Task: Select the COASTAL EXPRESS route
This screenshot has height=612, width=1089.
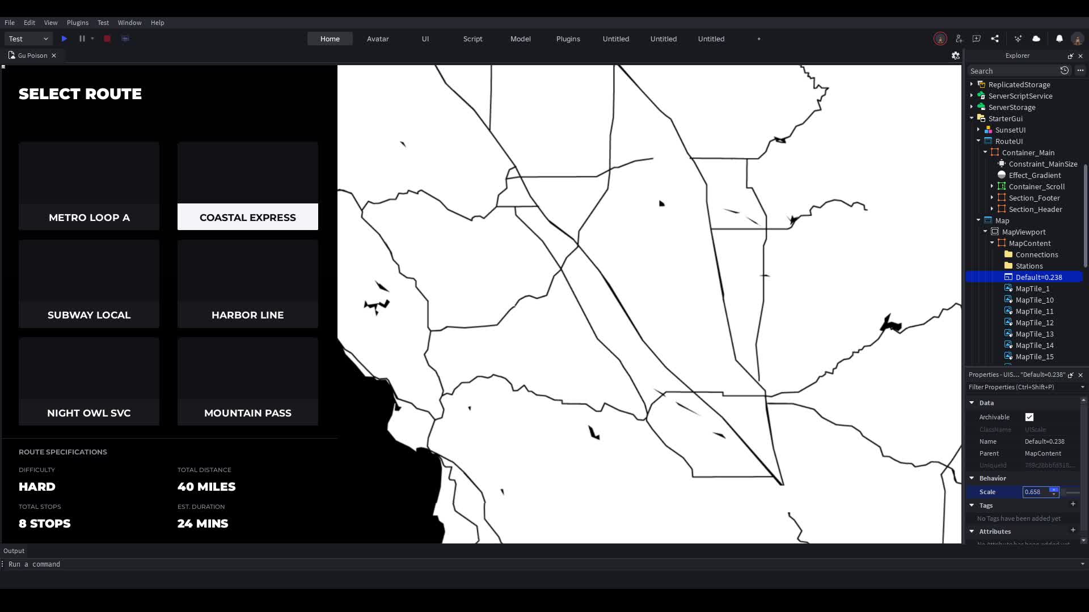Action: point(248,186)
